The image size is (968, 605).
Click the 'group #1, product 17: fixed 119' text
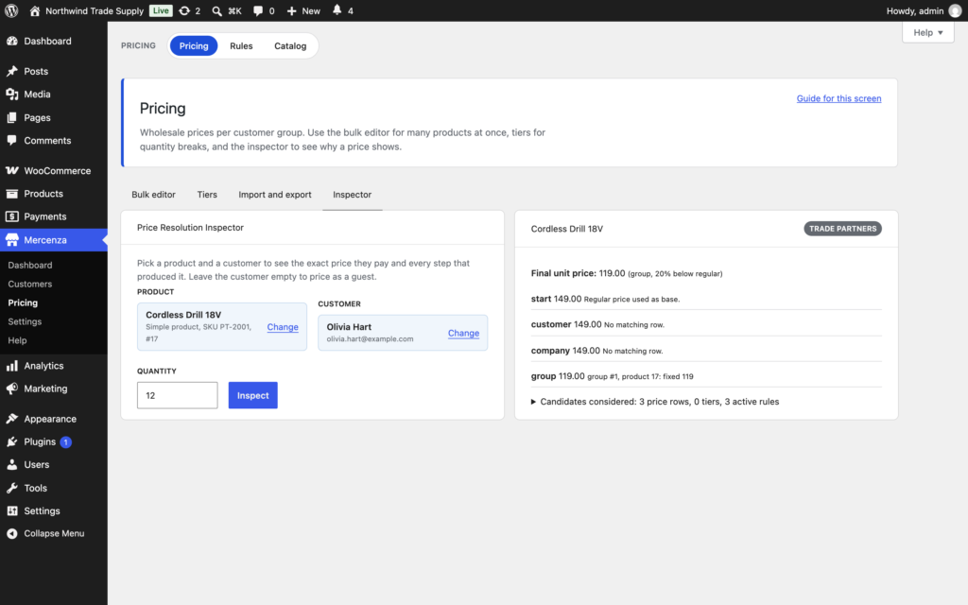point(640,376)
